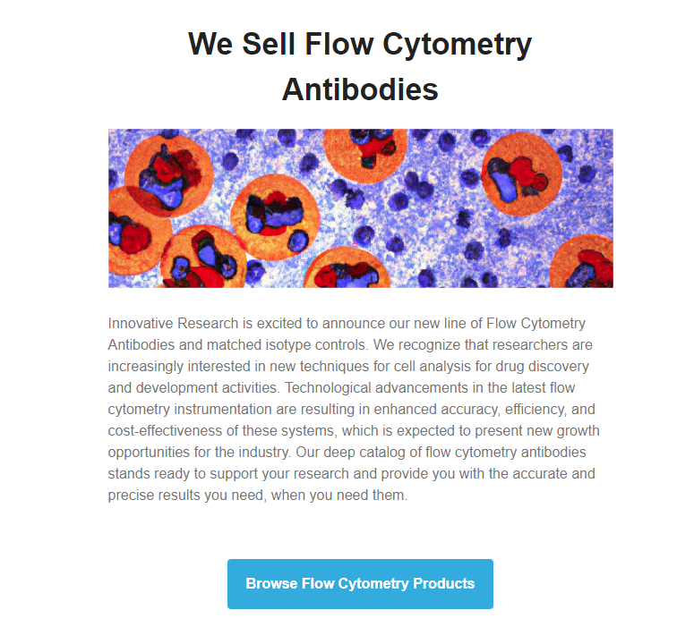The height and width of the screenshot is (627, 694).
Task: Click the "We Sell Flow Cytometry" heading line
Action: click(360, 44)
